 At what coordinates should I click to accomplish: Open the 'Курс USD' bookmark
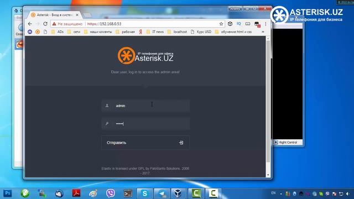(201, 32)
